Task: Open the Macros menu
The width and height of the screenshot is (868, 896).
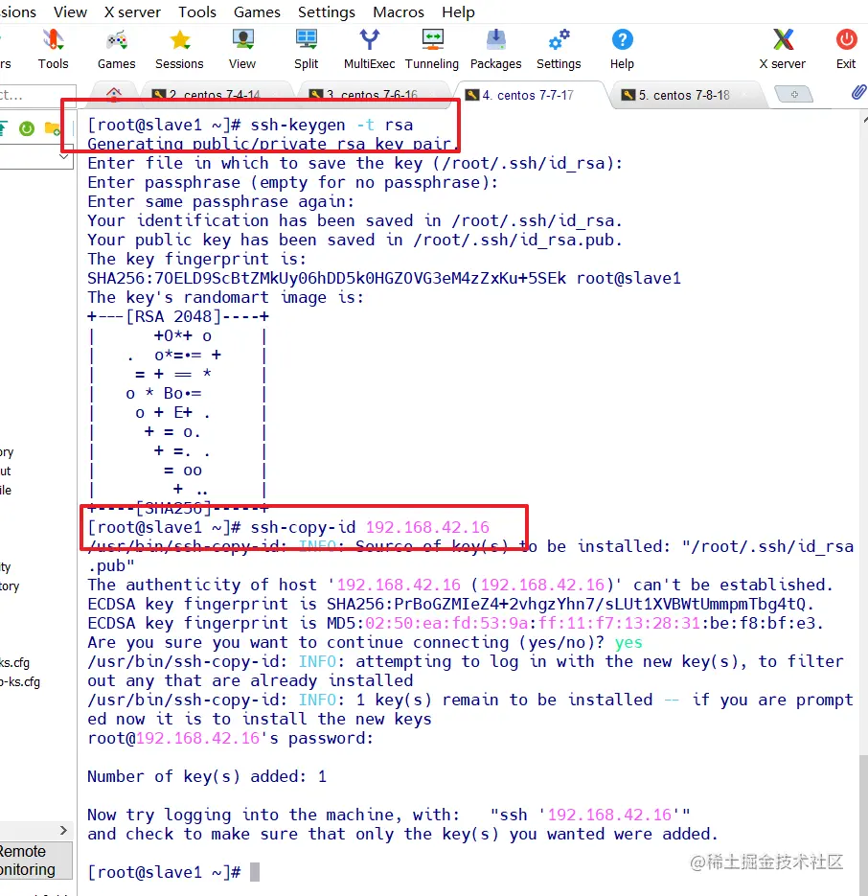Action: 399,12
